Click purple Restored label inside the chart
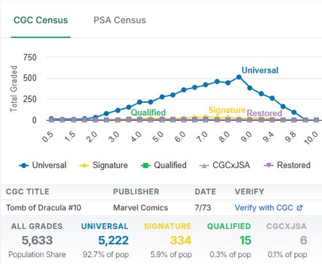Screen dimensions: 322x264 click(264, 113)
